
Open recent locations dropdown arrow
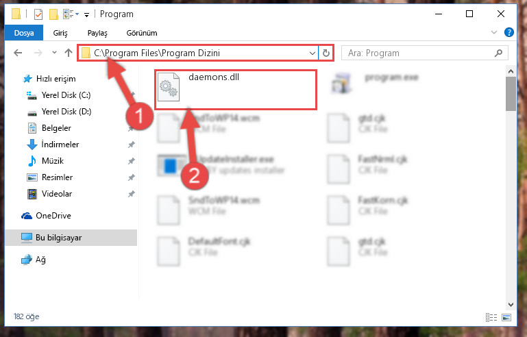pyautogui.click(x=54, y=53)
